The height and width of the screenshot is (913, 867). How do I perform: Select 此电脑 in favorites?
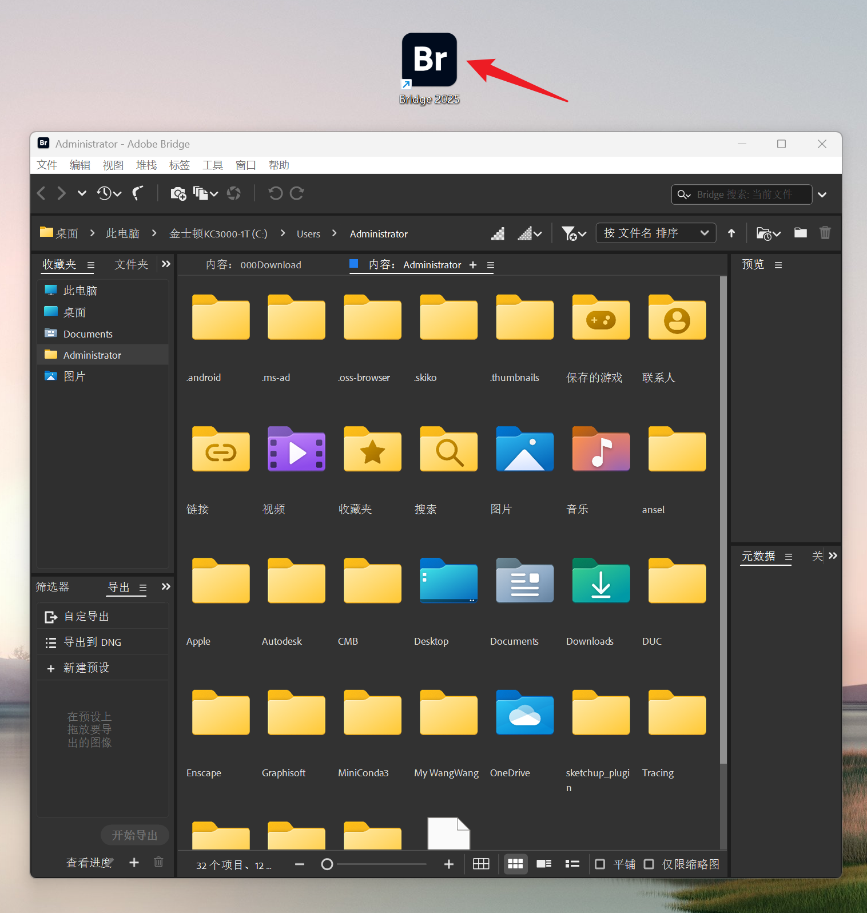103,291
